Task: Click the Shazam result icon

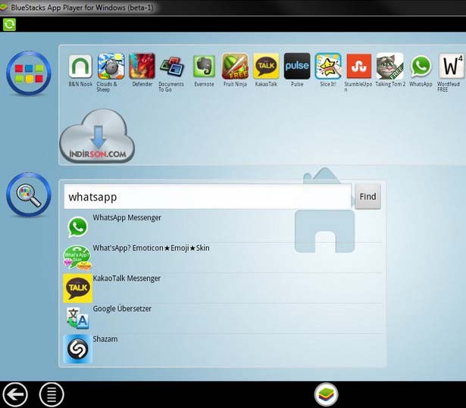Action: [77, 349]
